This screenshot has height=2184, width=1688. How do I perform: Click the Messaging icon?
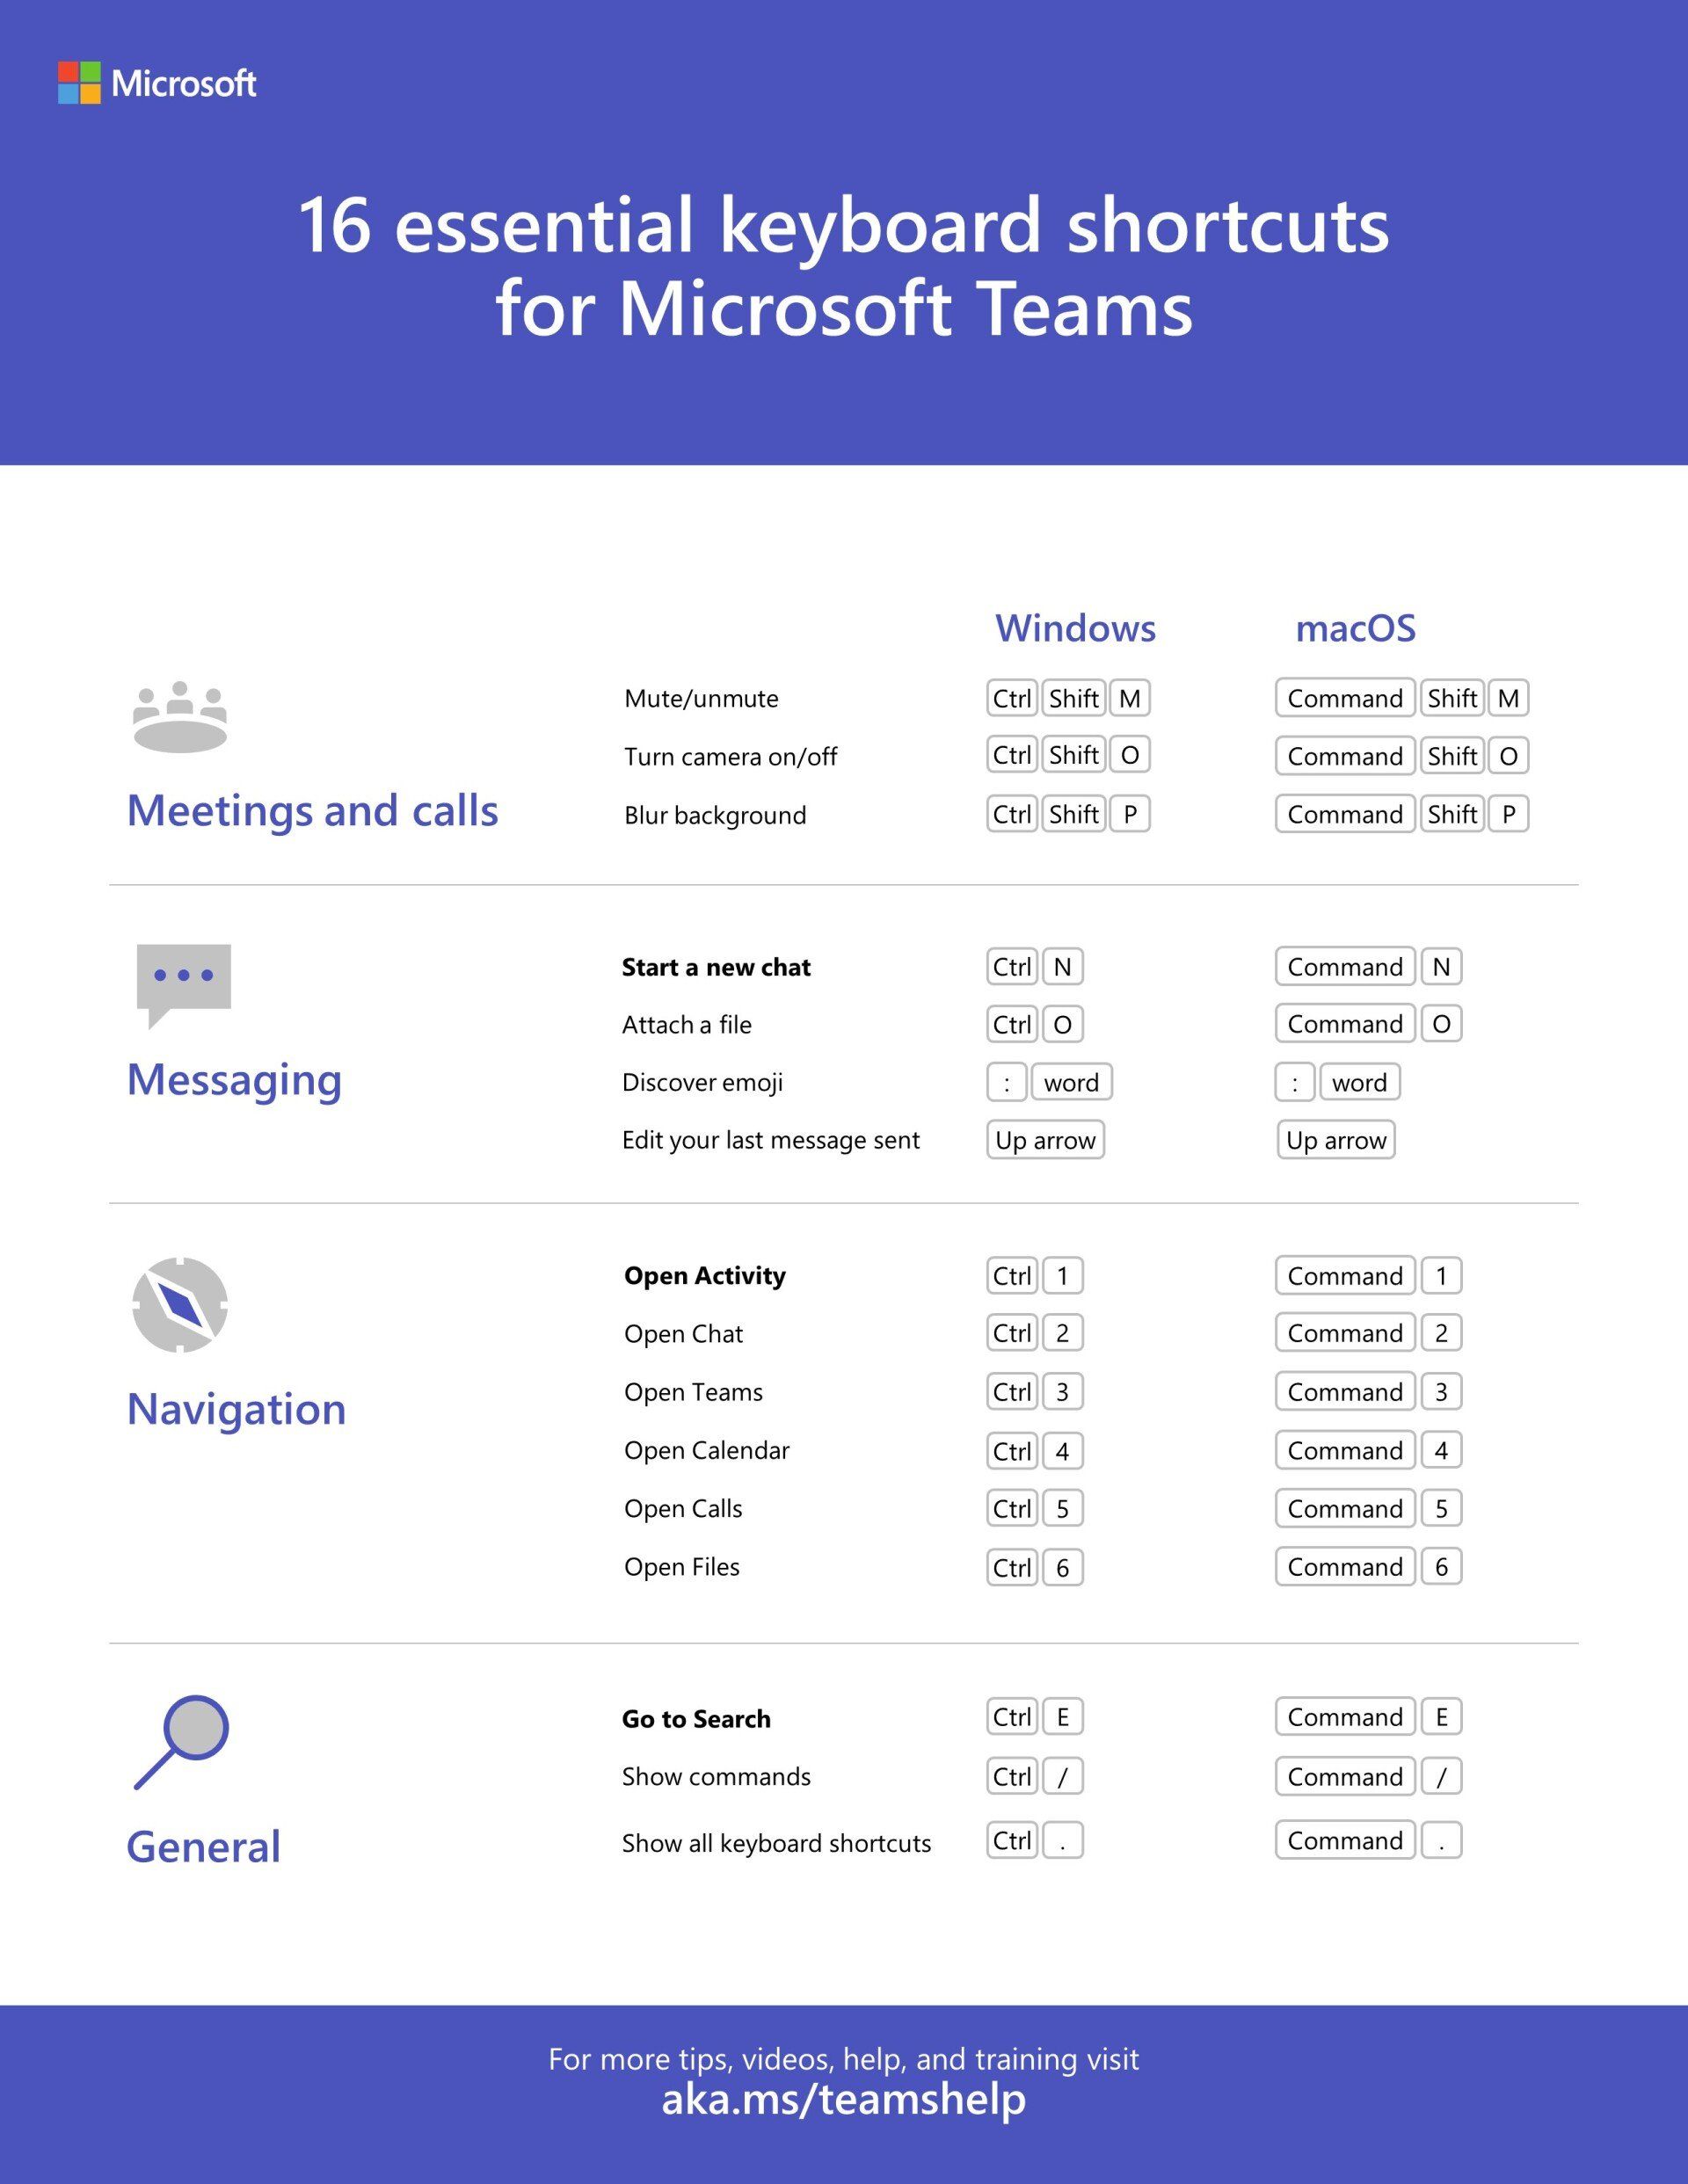(x=185, y=980)
